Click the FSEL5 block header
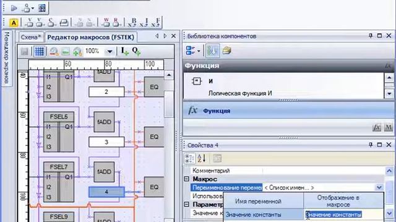The image size is (396, 222). [59, 117]
